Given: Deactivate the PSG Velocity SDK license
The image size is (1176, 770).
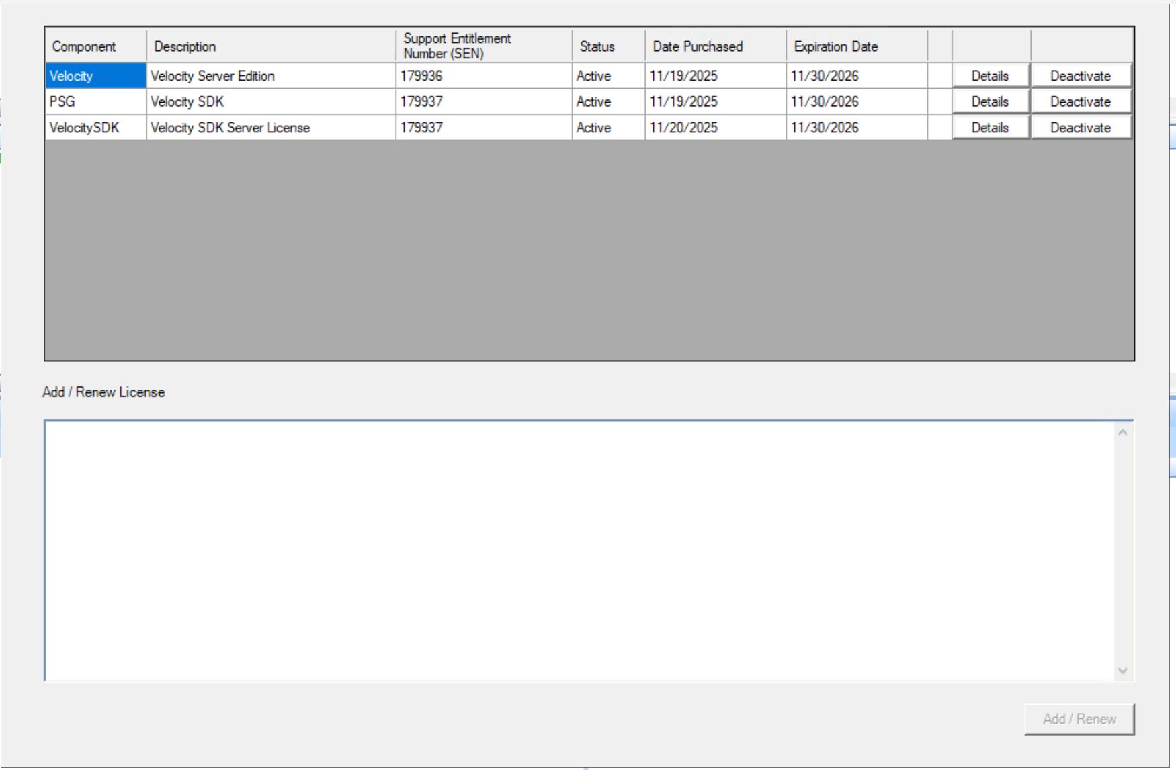Looking at the screenshot, I should click(x=1081, y=101).
